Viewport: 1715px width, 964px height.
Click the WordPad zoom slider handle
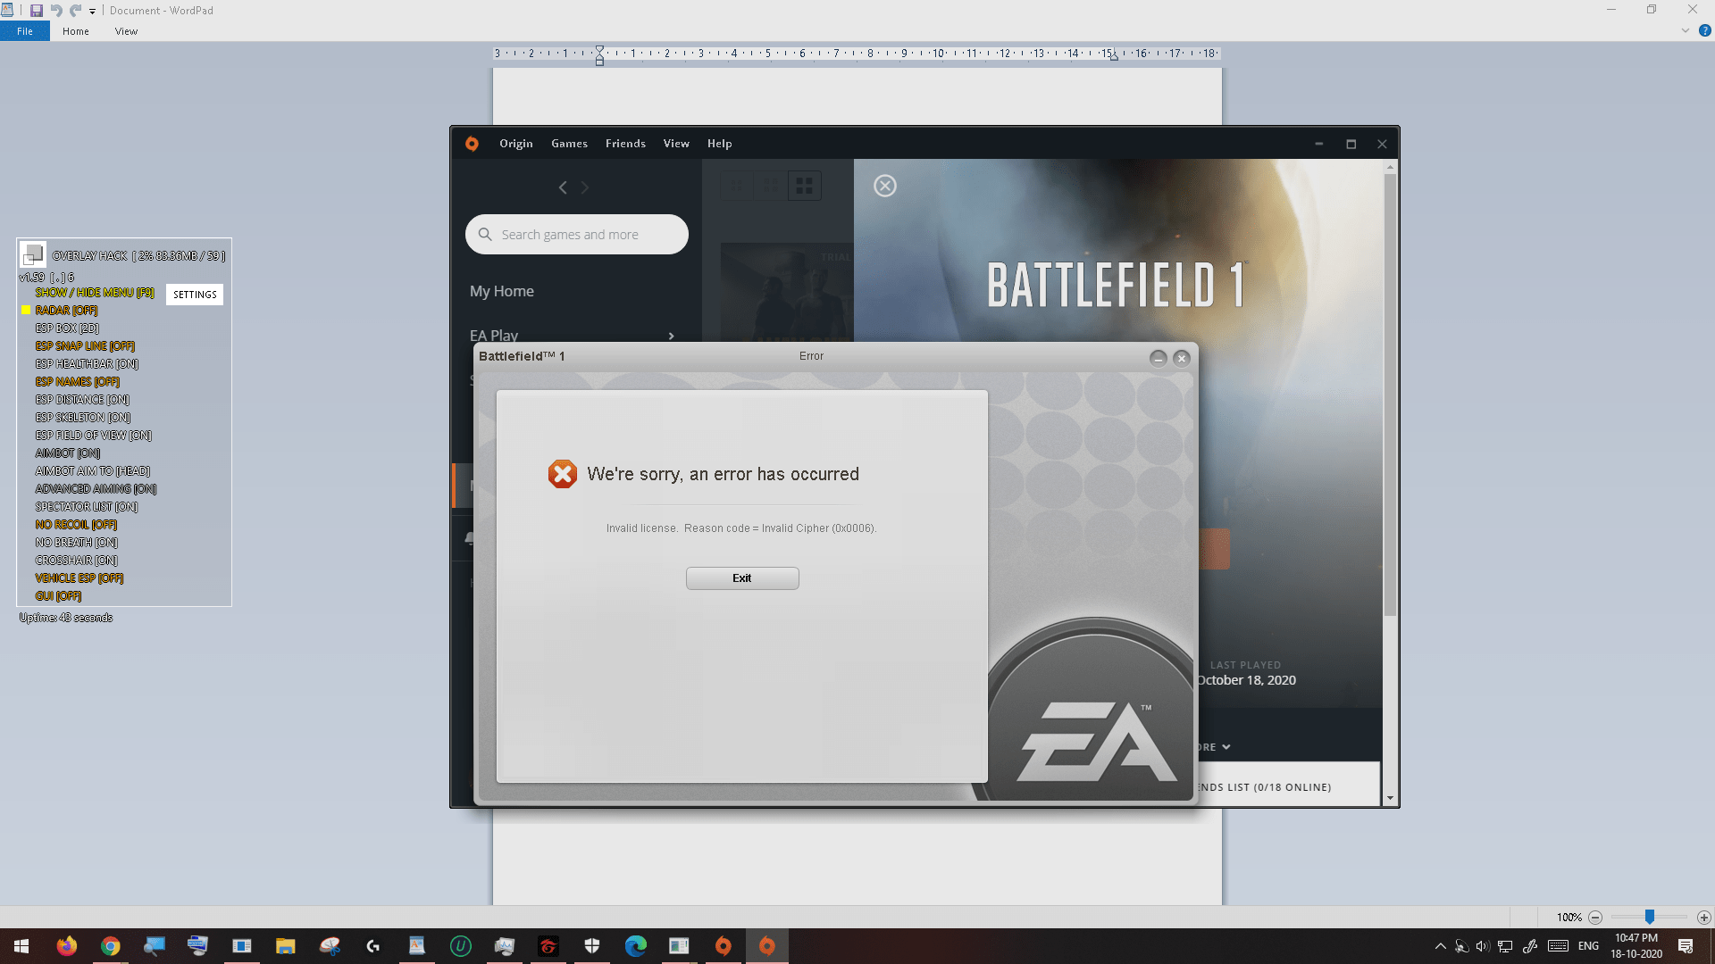(1650, 918)
